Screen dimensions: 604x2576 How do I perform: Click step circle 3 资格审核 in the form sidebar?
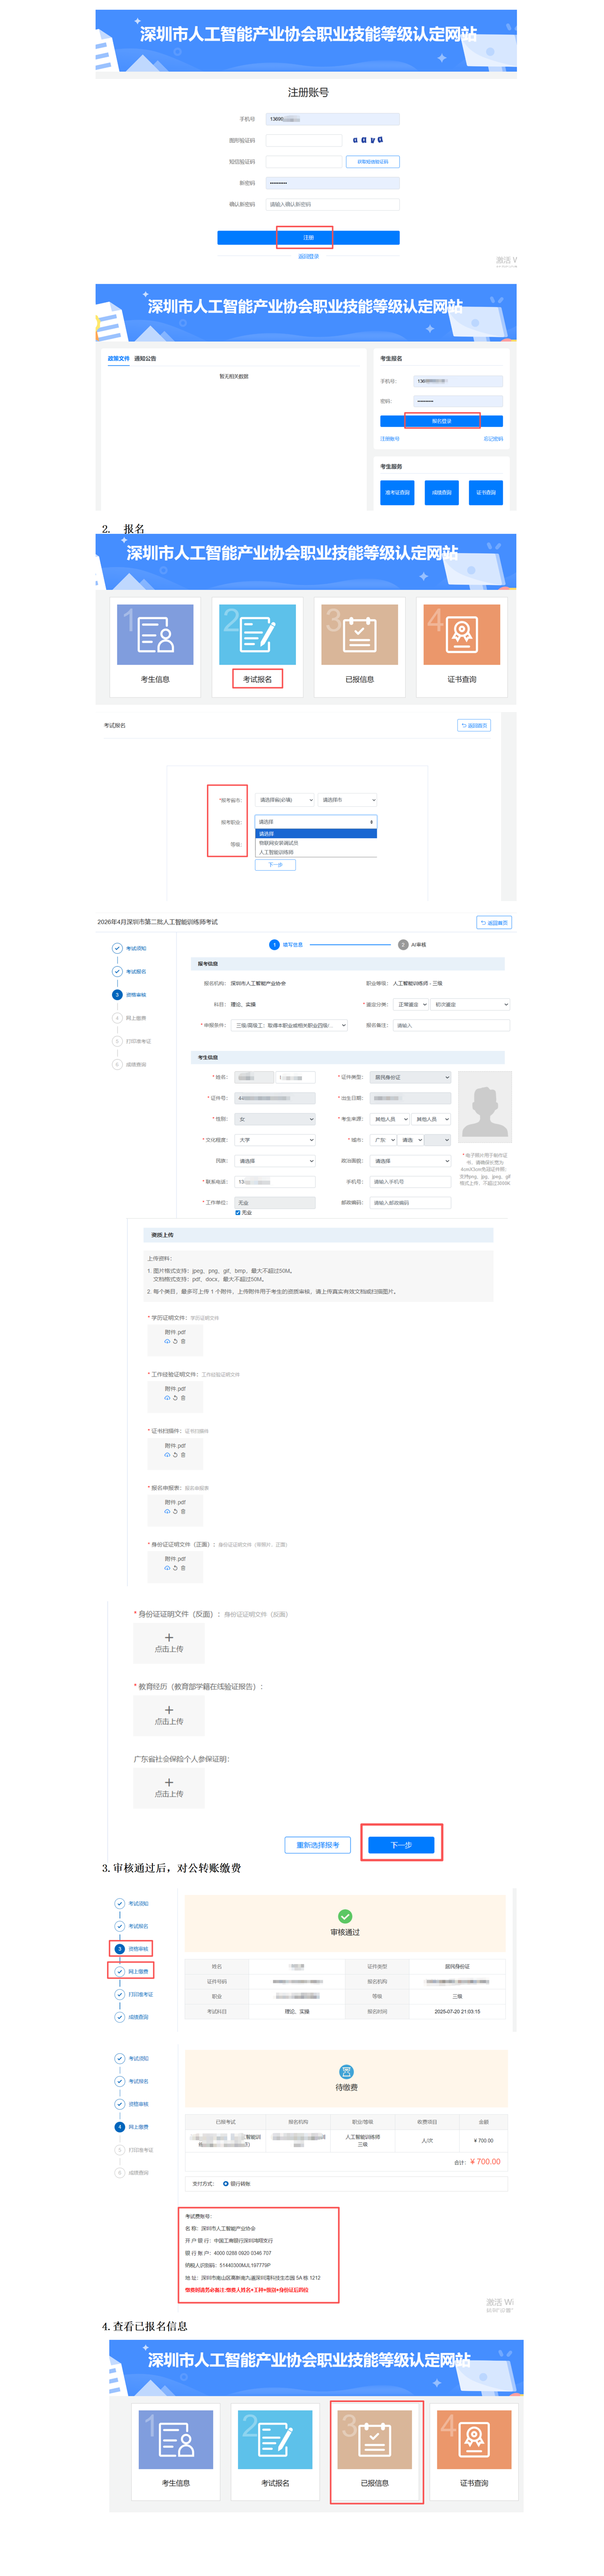point(117,995)
